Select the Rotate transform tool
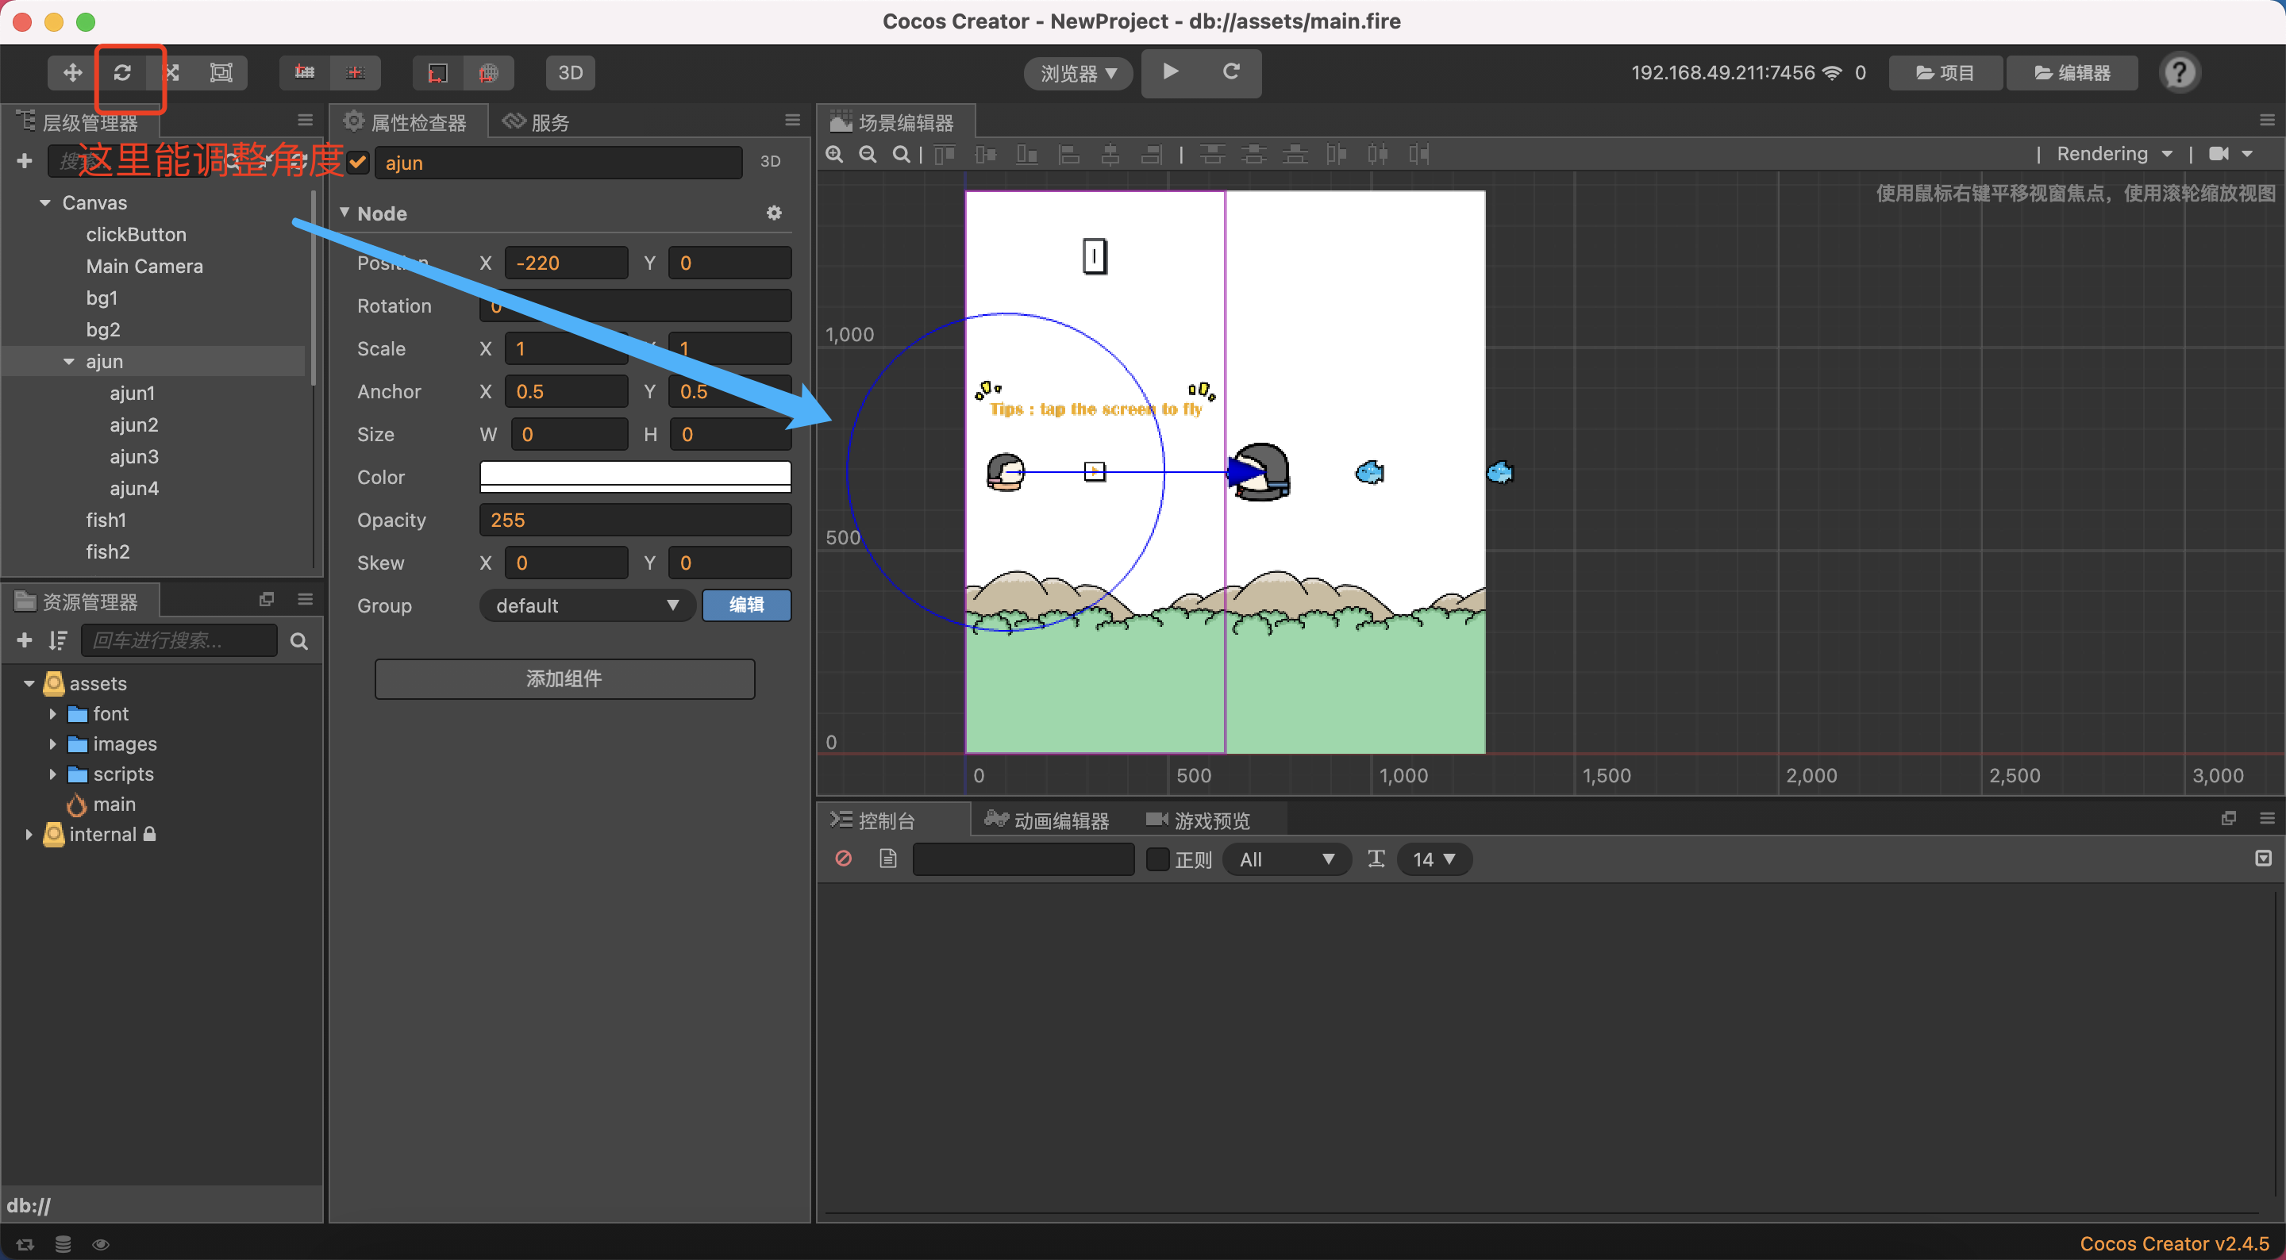Screen dimensions: 2286x1260 (122, 73)
